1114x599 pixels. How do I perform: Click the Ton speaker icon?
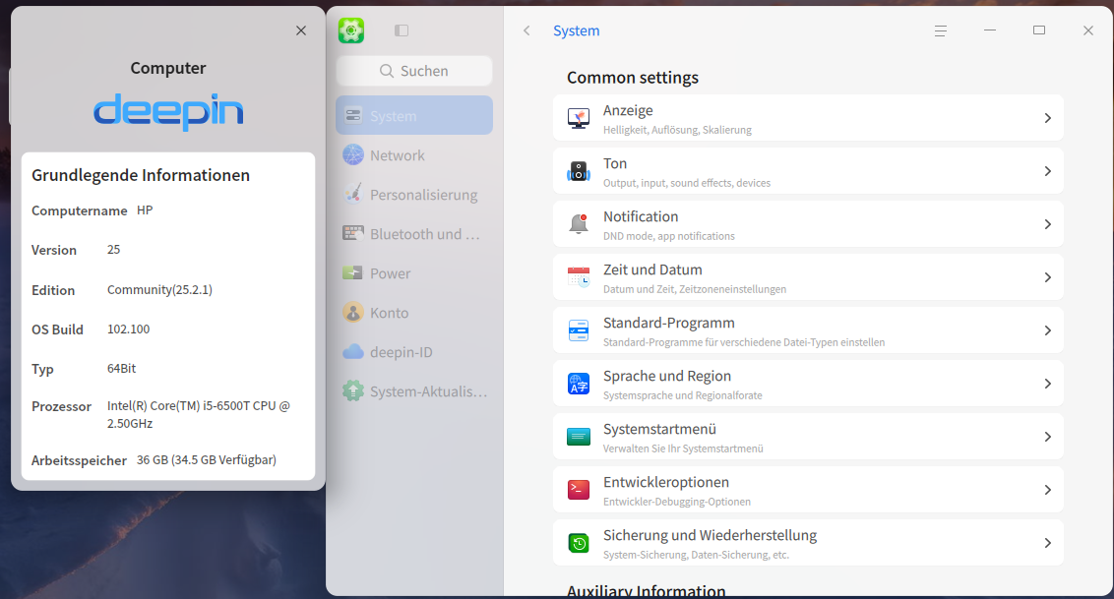tap(579, 171)
